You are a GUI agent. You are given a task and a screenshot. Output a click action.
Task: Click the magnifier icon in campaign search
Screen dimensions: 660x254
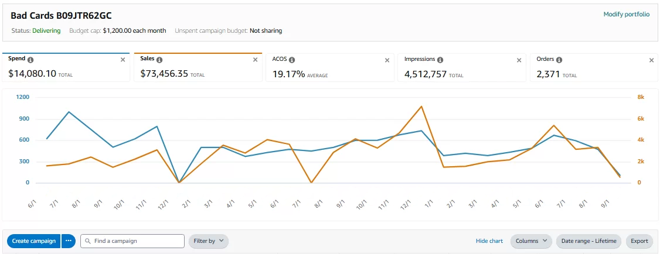pos(87,241)
